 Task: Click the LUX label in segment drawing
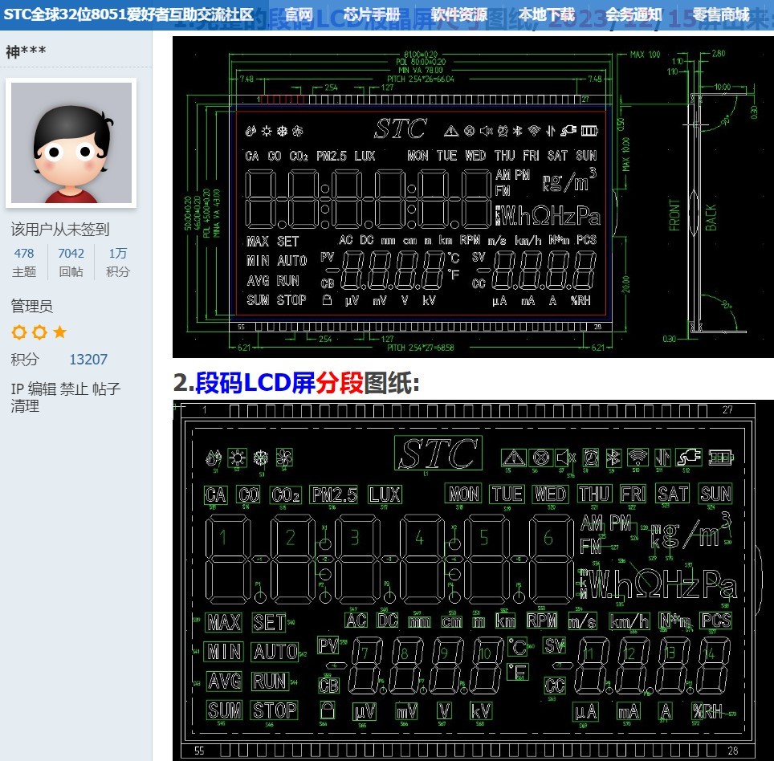pyautogui.click(x=385, y=494)
